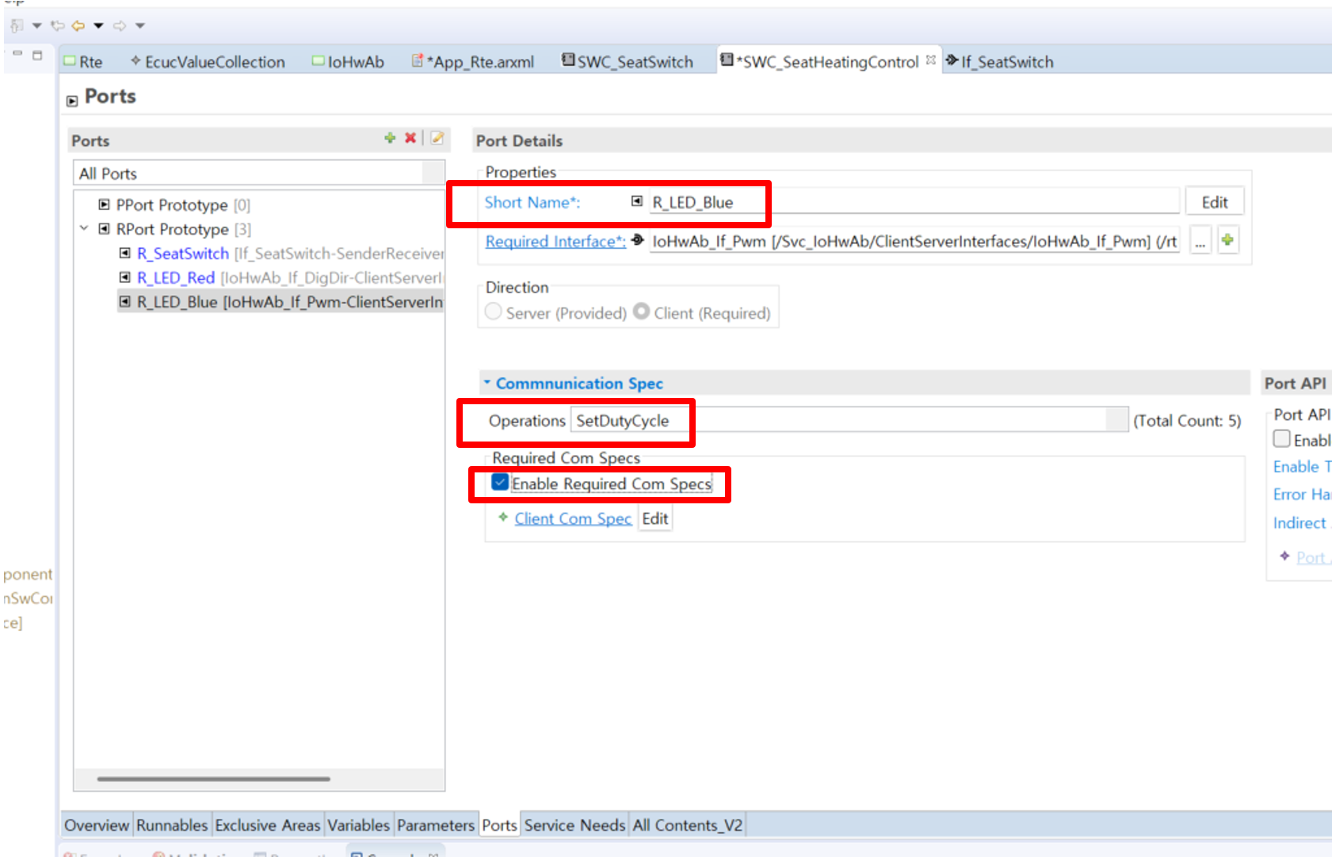The image size is (1343, 864).
Task: Select R_LED_Red port in the tree
Action: click(175, 277)
